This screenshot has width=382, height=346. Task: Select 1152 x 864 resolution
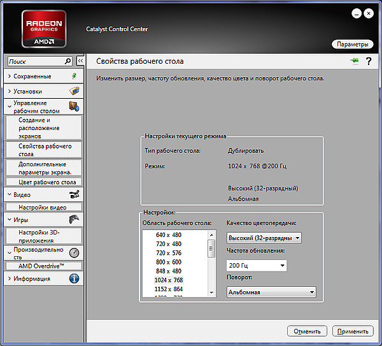coord(169,289)
